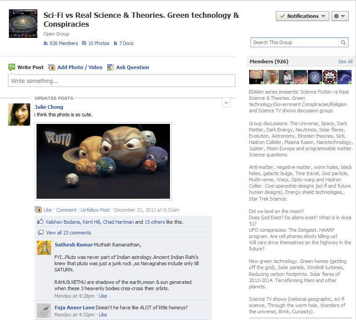Click the group galaxy profile picture
This screenshot has width=356, height=320.
(x=23, y=24)
